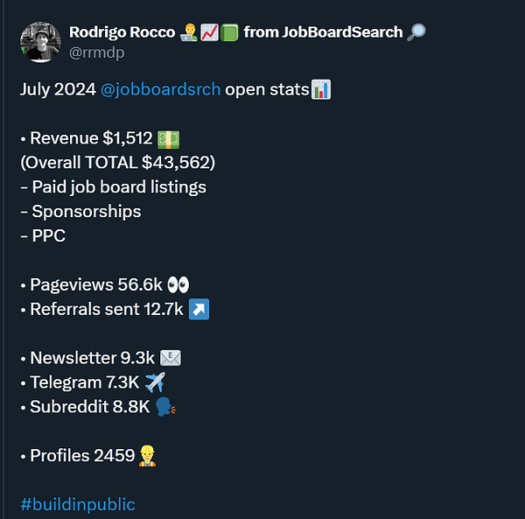The height and width of the screenshot is (519, 525).
Task: Click the magnifying glass emoji after JobBoardSearch
Action: pyautogui.click(x=417, y=32)
